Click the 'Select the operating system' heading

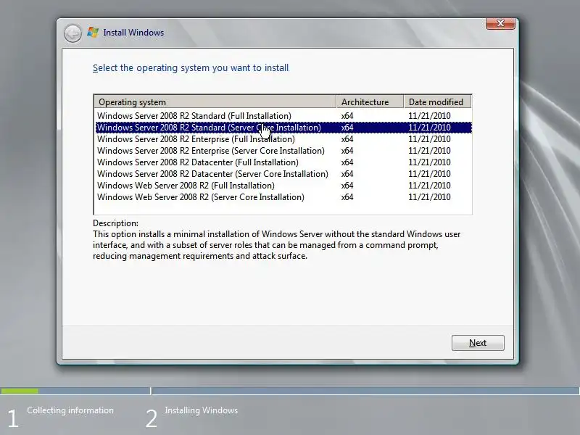coord(191,68)
